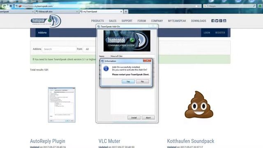Viewport: 263px width, 148px height.
Task: Open the AutoReply Plugin title link
Action: pos(48,141)
